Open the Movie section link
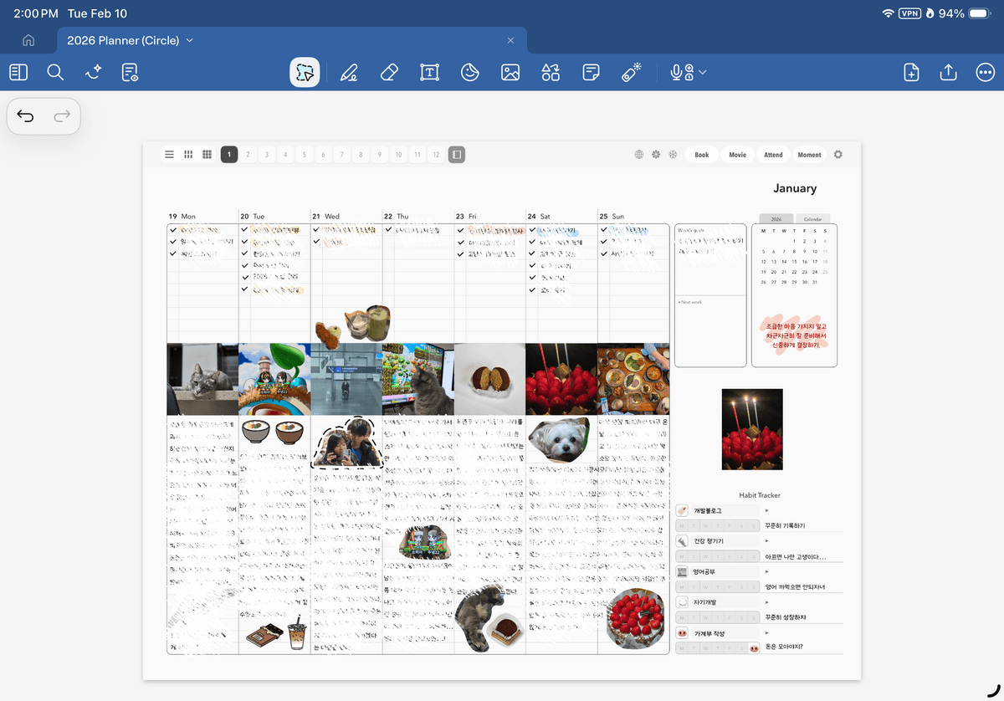 pyautogui.click(x=737, y=155)
